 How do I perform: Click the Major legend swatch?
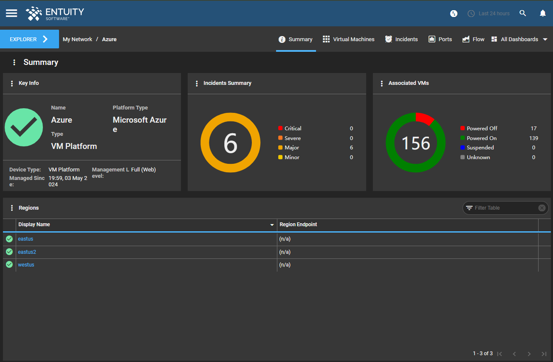coord(280,148)
